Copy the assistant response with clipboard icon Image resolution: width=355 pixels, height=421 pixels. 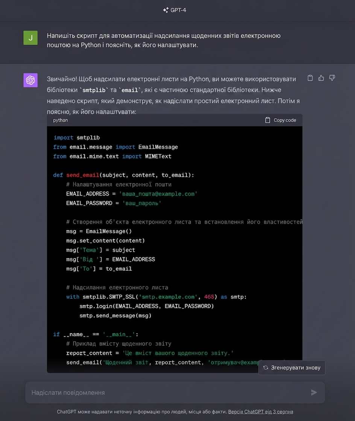tap(310, 78)
